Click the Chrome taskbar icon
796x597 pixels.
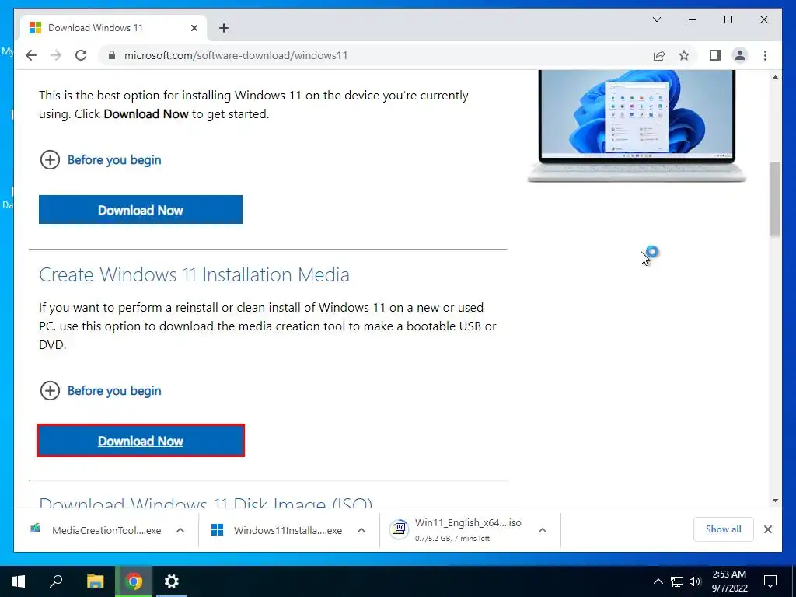coord(134,581)
